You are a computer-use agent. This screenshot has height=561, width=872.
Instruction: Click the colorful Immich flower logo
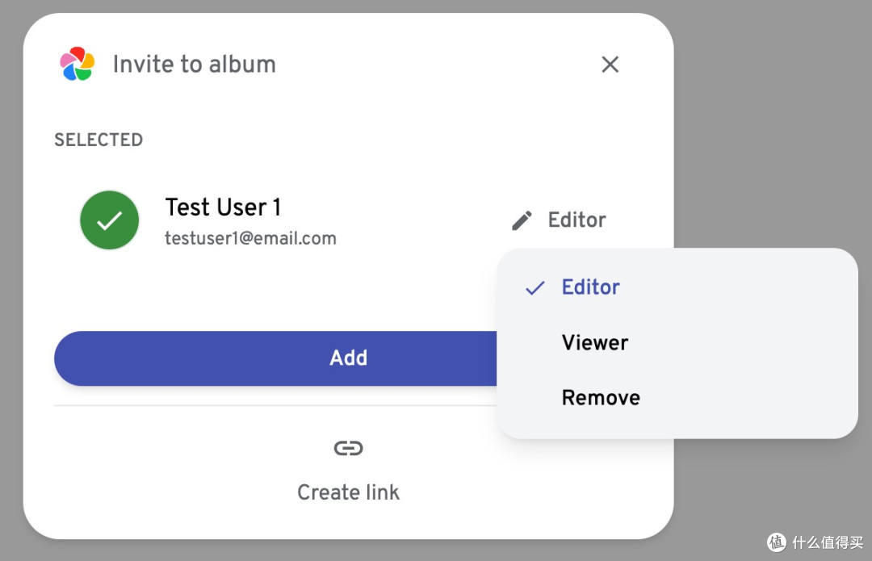78,64
